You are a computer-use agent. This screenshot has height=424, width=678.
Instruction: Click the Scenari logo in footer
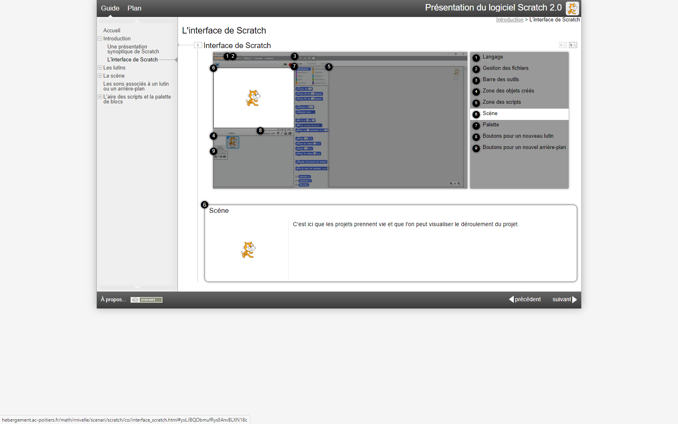pos(146,300)
